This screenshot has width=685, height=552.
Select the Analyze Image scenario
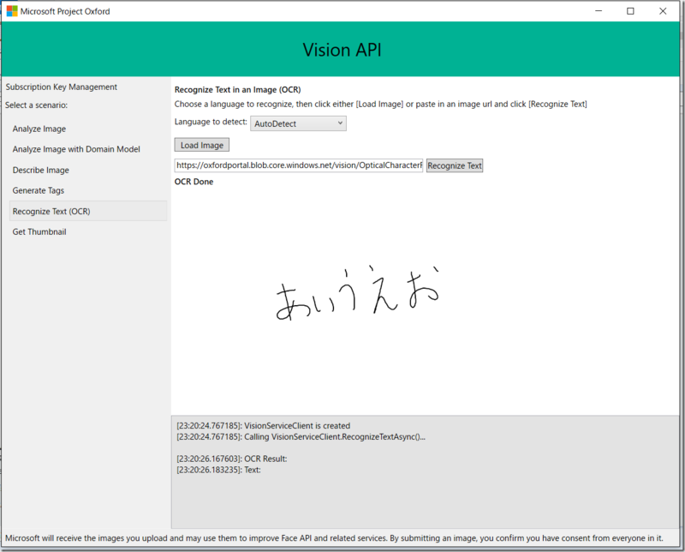39,129
